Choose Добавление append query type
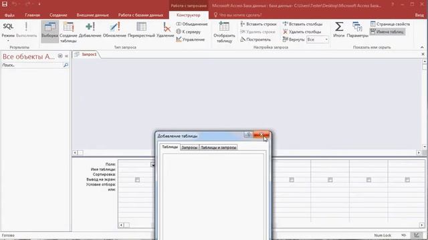428x240 pixels. [90, 30]
